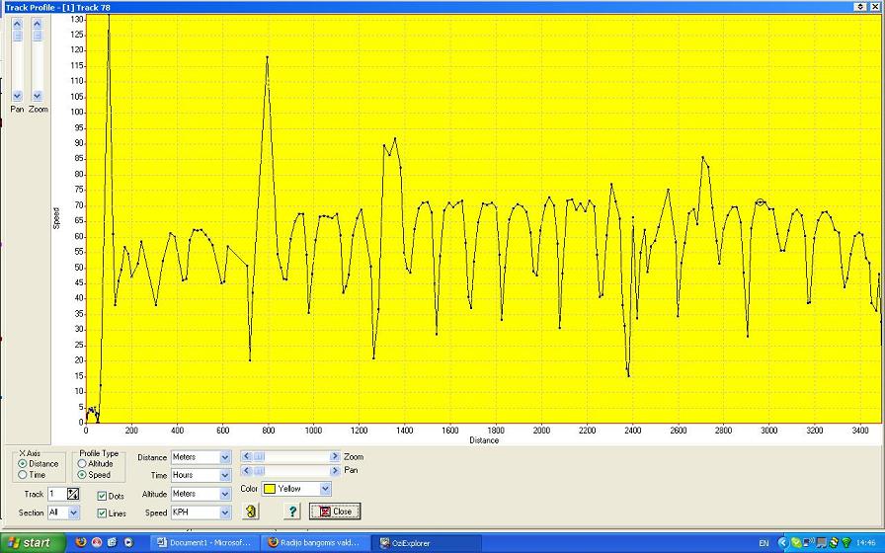Viewport: 885px width, 553px height.
Task: Click the EN language indicator in taskbar
Action: (764, 543)
